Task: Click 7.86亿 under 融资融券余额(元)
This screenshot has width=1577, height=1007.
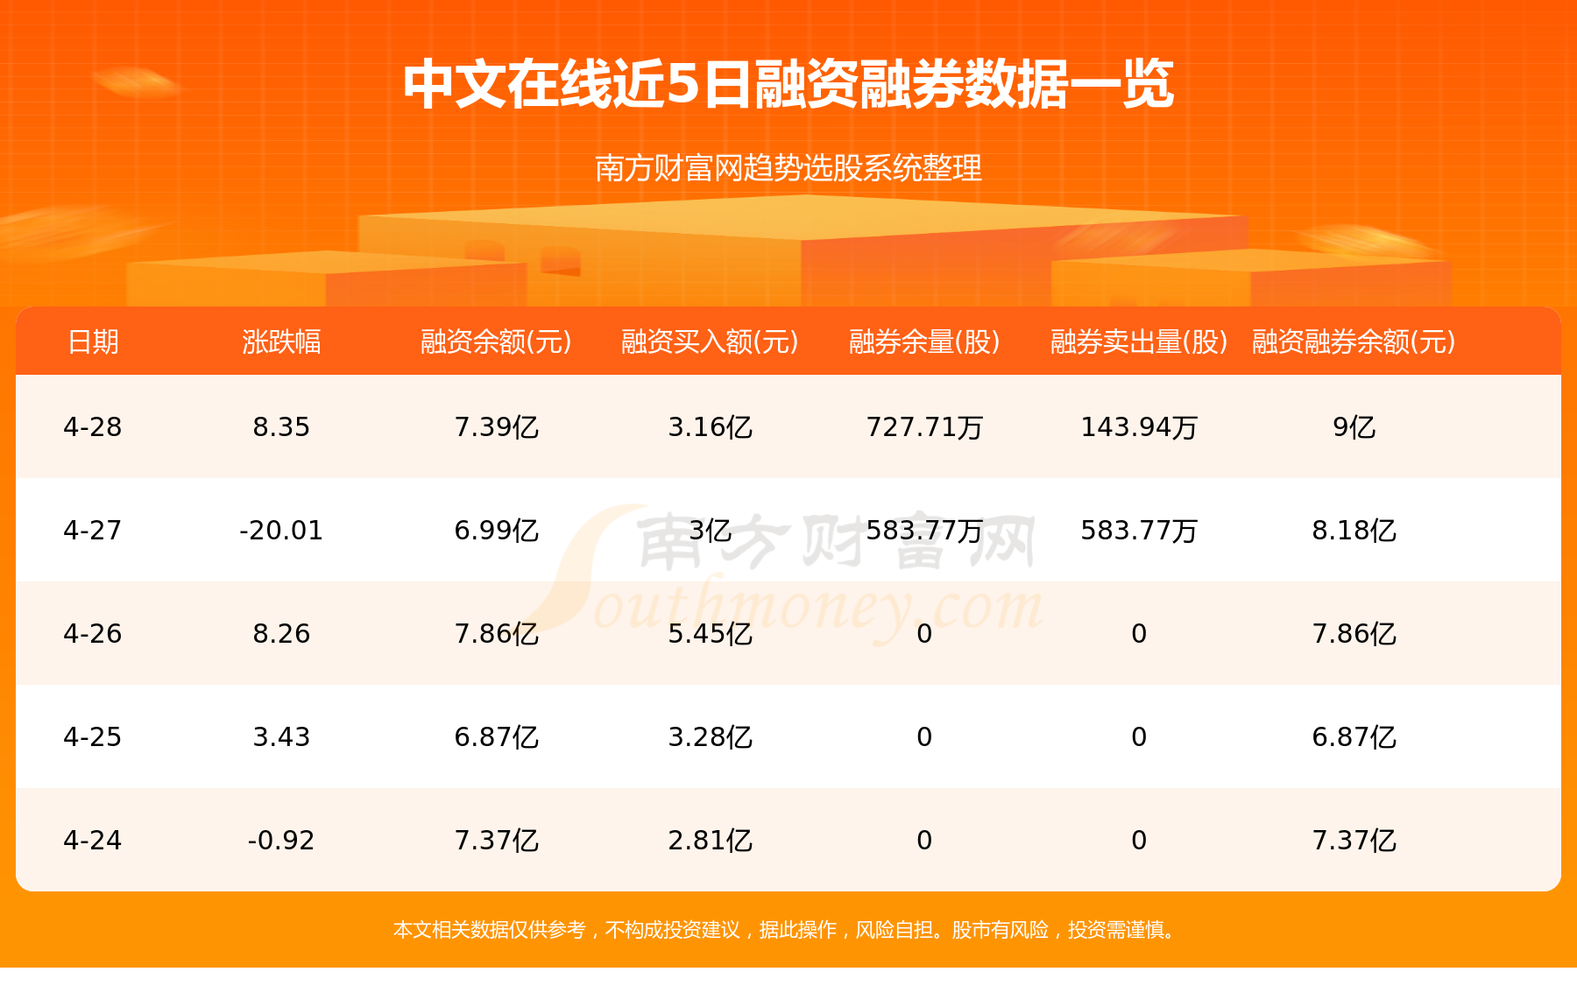Action: coord(1354,633)
